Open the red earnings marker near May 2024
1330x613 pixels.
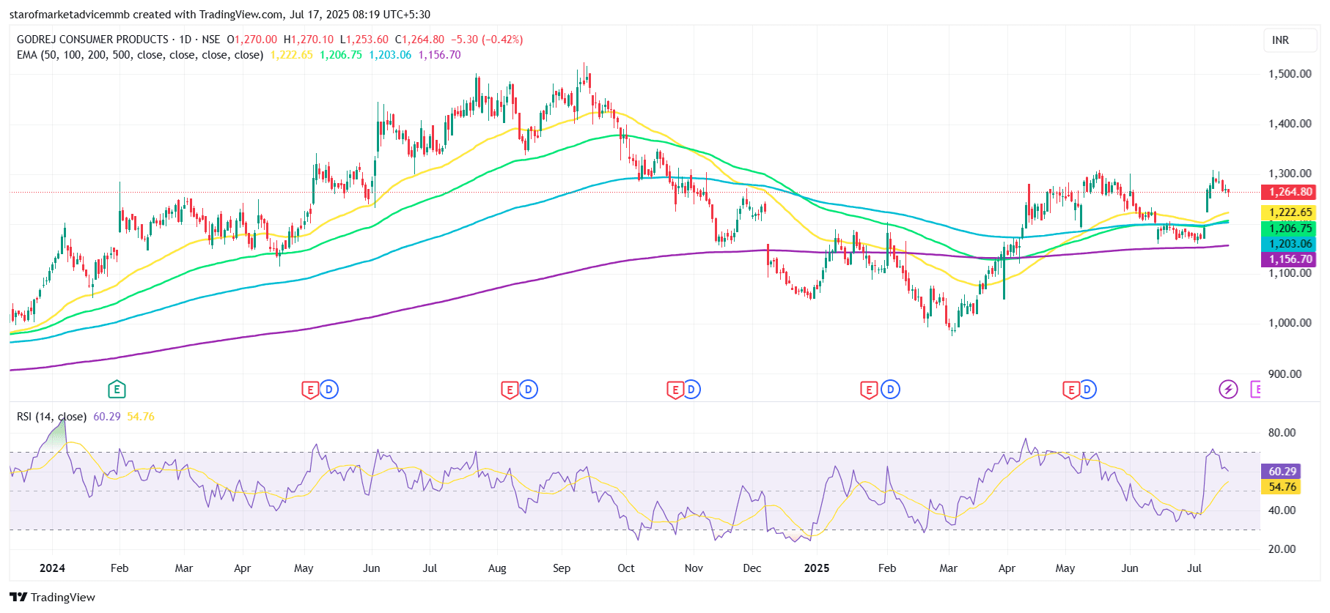click(x=310, y=390)
